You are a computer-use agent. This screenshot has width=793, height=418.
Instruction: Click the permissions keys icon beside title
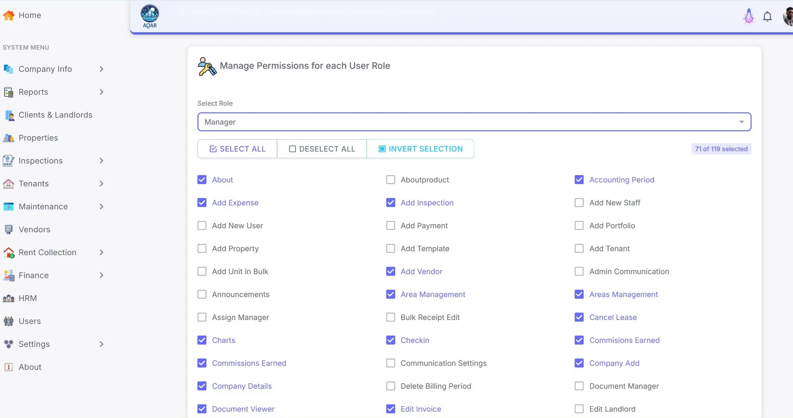coord(207,66)
